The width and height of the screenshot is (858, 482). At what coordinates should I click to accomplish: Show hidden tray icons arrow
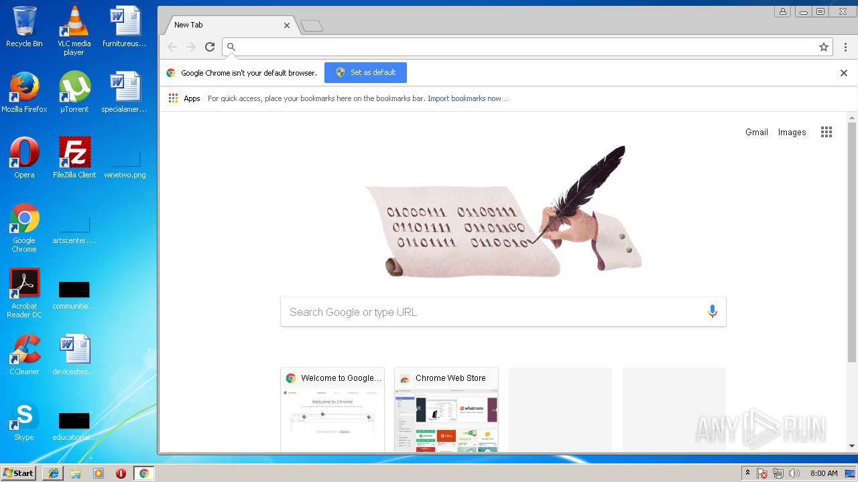click(748, 473)
